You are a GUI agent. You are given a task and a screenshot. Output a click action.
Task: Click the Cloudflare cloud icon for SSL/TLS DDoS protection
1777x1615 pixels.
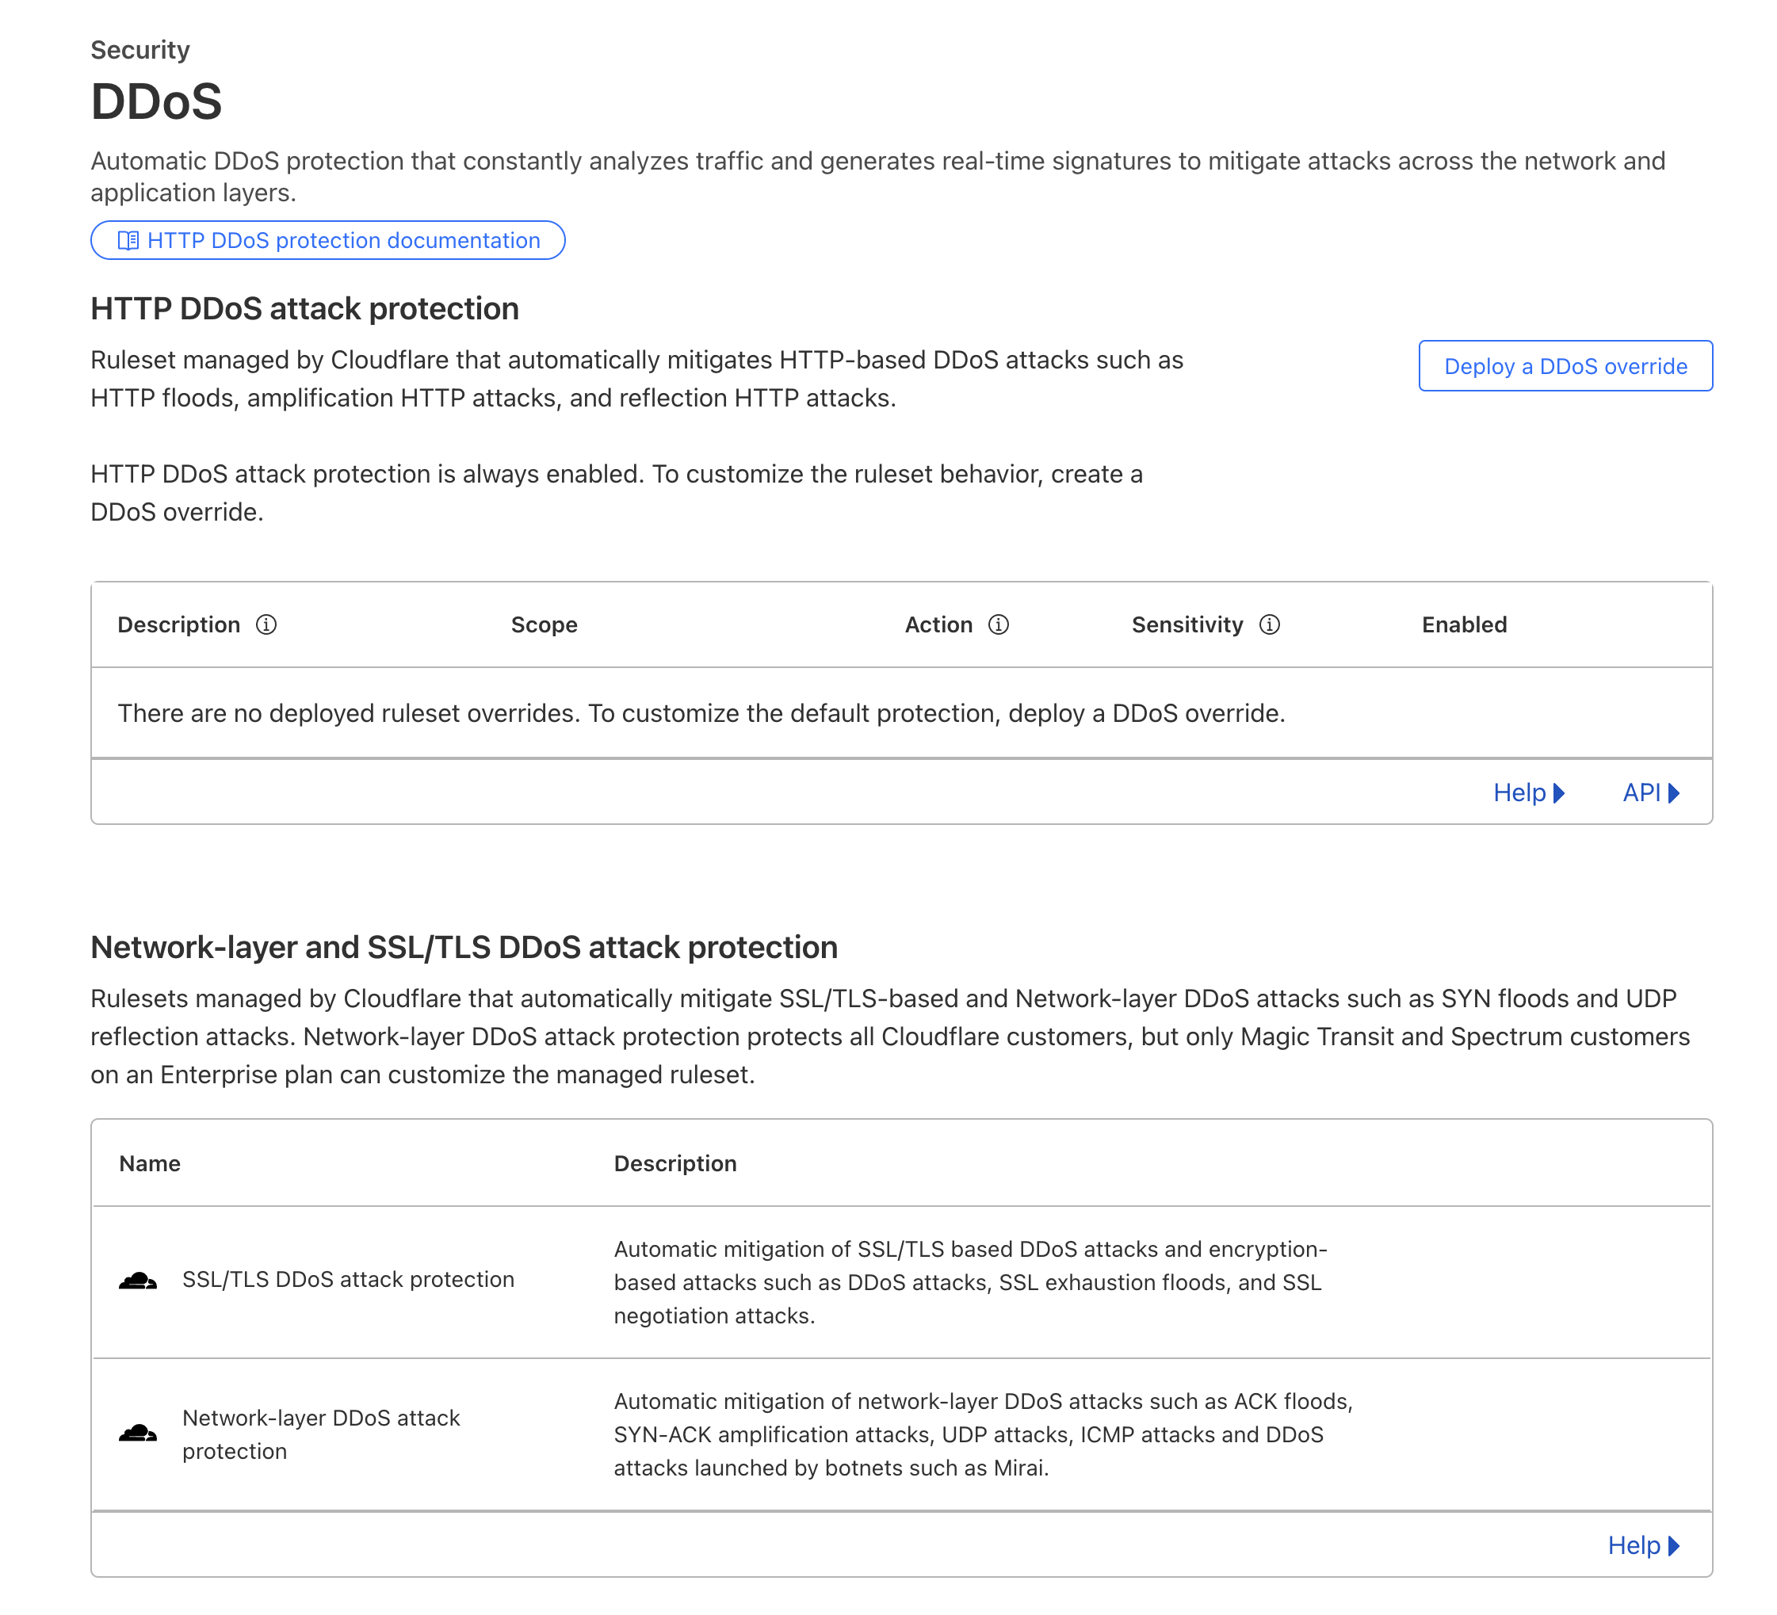(137, 1281)
